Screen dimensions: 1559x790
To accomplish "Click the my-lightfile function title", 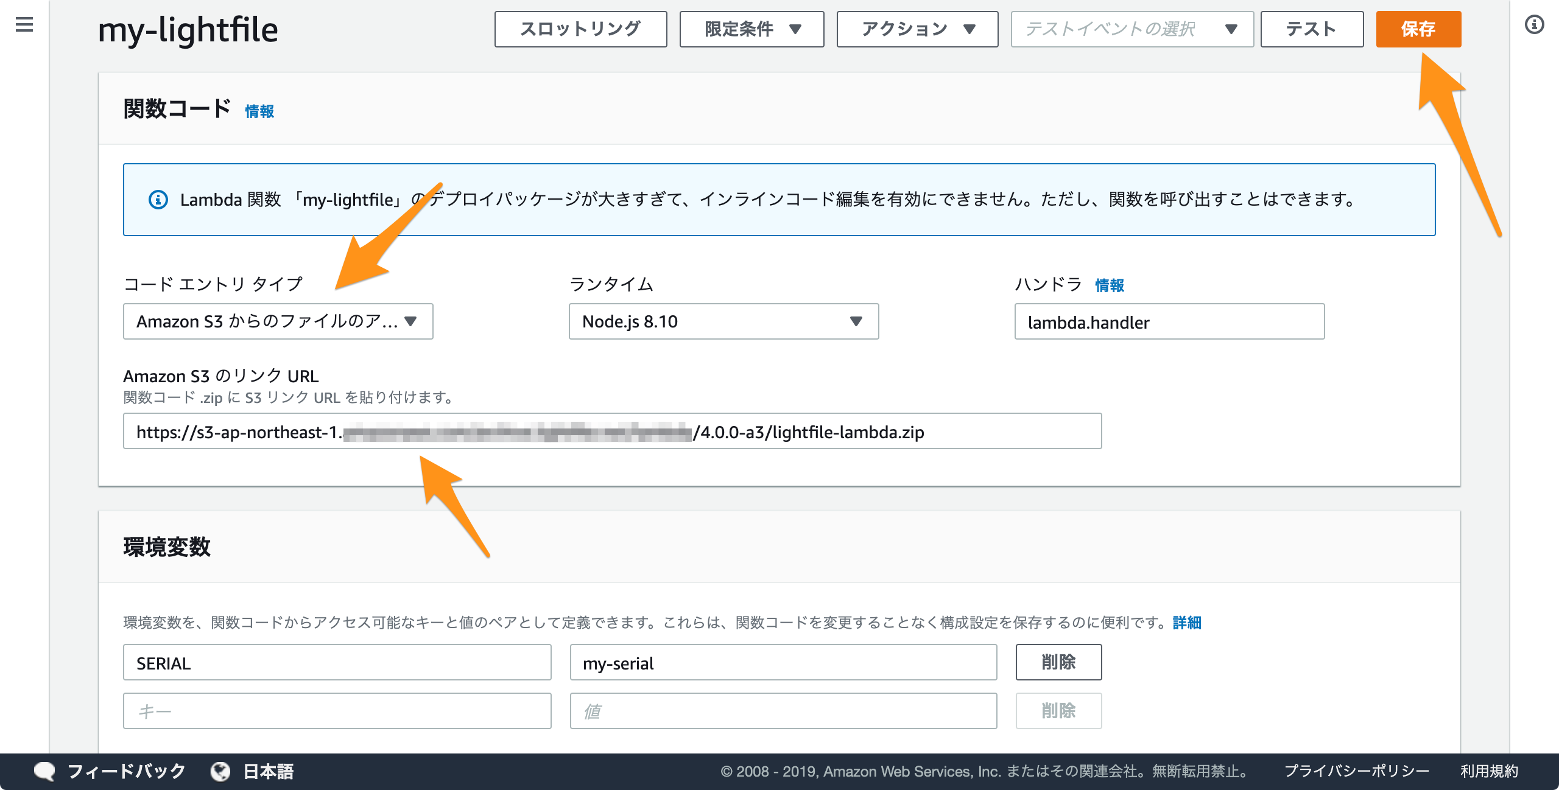I will point(188,30).
